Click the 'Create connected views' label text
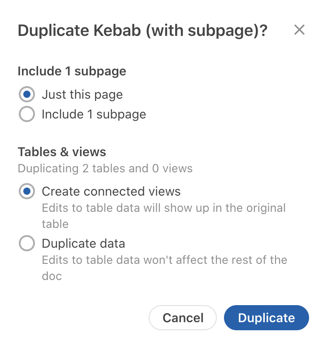 click(111, 192)
